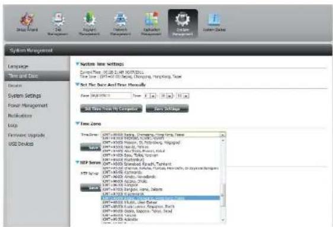Choose Moscow, St. Petersburg, Volgograd time zone
Image resolution: width=333 pixels, height=227 pixels.
[161, 142]
